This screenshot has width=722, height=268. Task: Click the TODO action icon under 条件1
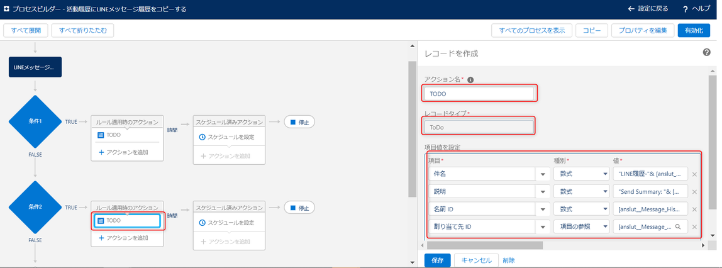coord(101,135)
